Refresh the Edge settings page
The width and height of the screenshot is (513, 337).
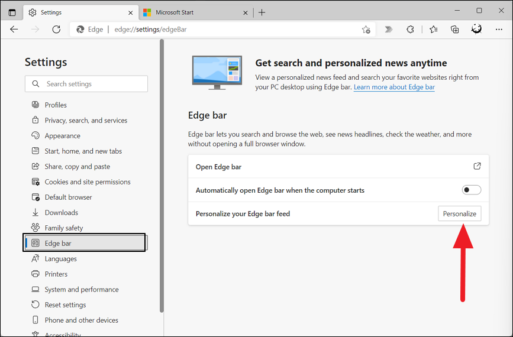[56, 29]
